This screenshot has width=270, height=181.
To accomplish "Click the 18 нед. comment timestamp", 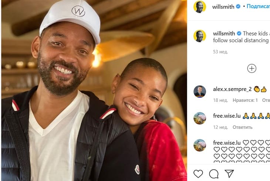I will click(x=220, y=100).
